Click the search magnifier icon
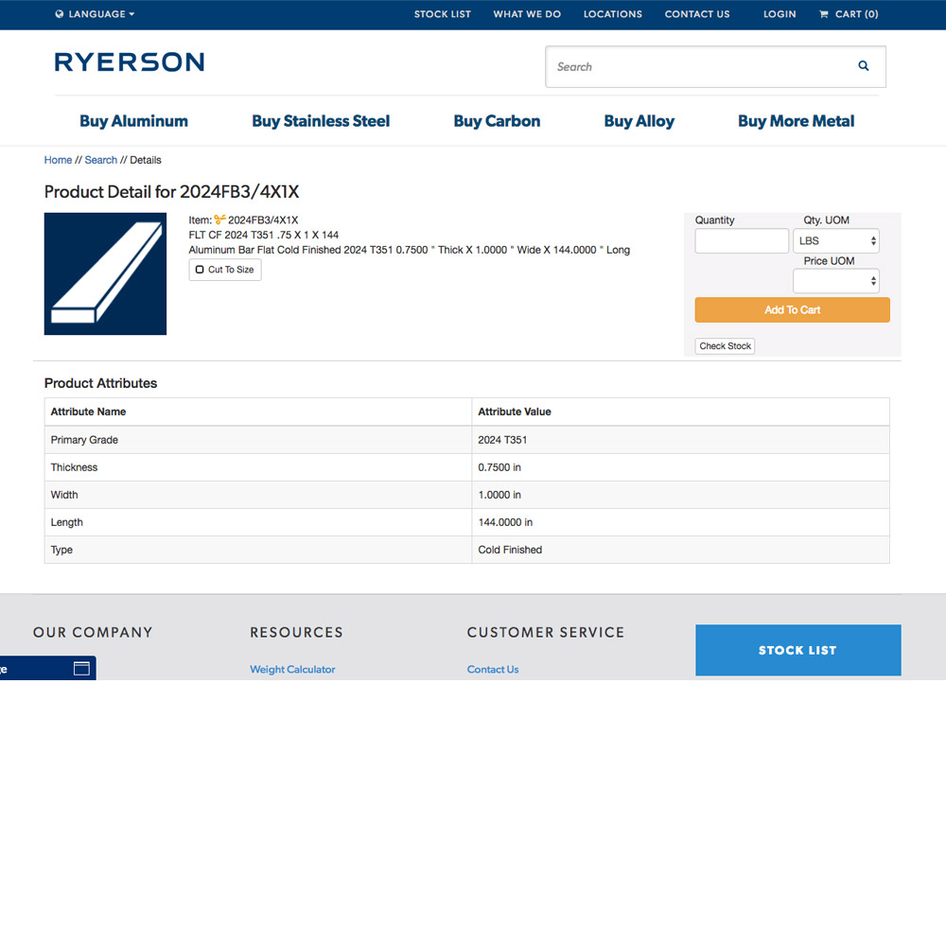 864,66
